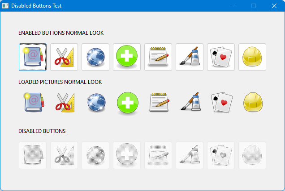Click the enabled playing cards button
The image size is (285, 191).
(221, 57)
